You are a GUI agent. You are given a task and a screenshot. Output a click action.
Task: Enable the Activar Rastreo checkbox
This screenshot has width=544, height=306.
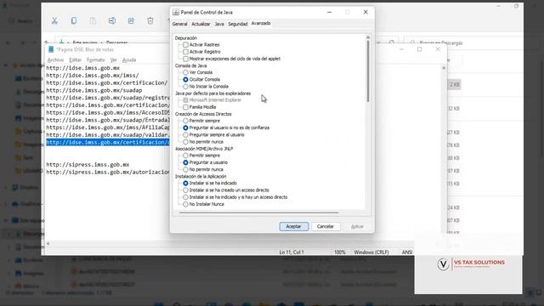coord(185,45)
